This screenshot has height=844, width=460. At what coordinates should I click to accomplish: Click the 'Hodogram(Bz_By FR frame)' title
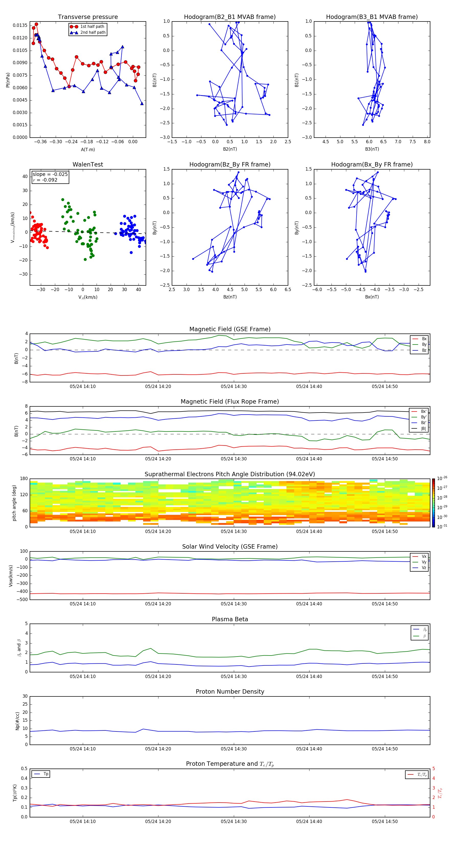coord(230,164)
